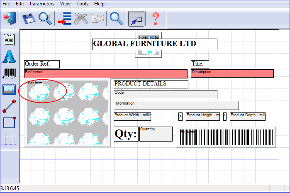The width and height of the screenshot is (290, 193).
Task: Select the Product Width field
Action: (132, 117)
